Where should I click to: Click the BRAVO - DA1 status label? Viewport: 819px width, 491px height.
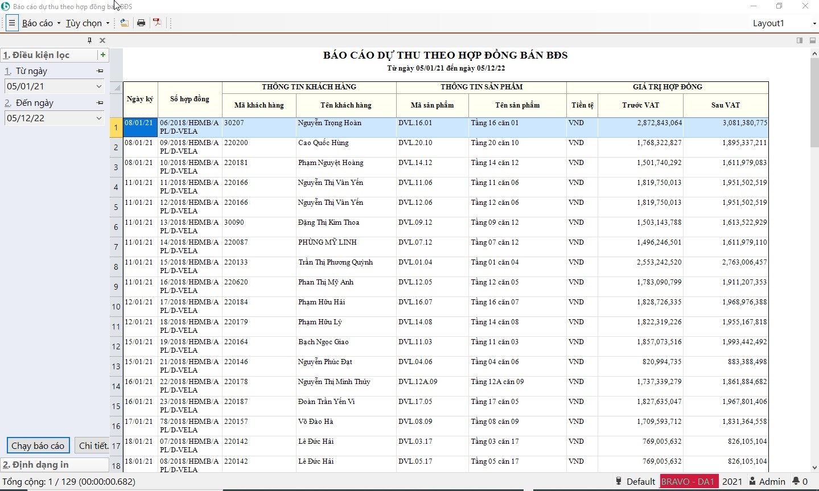689,482
